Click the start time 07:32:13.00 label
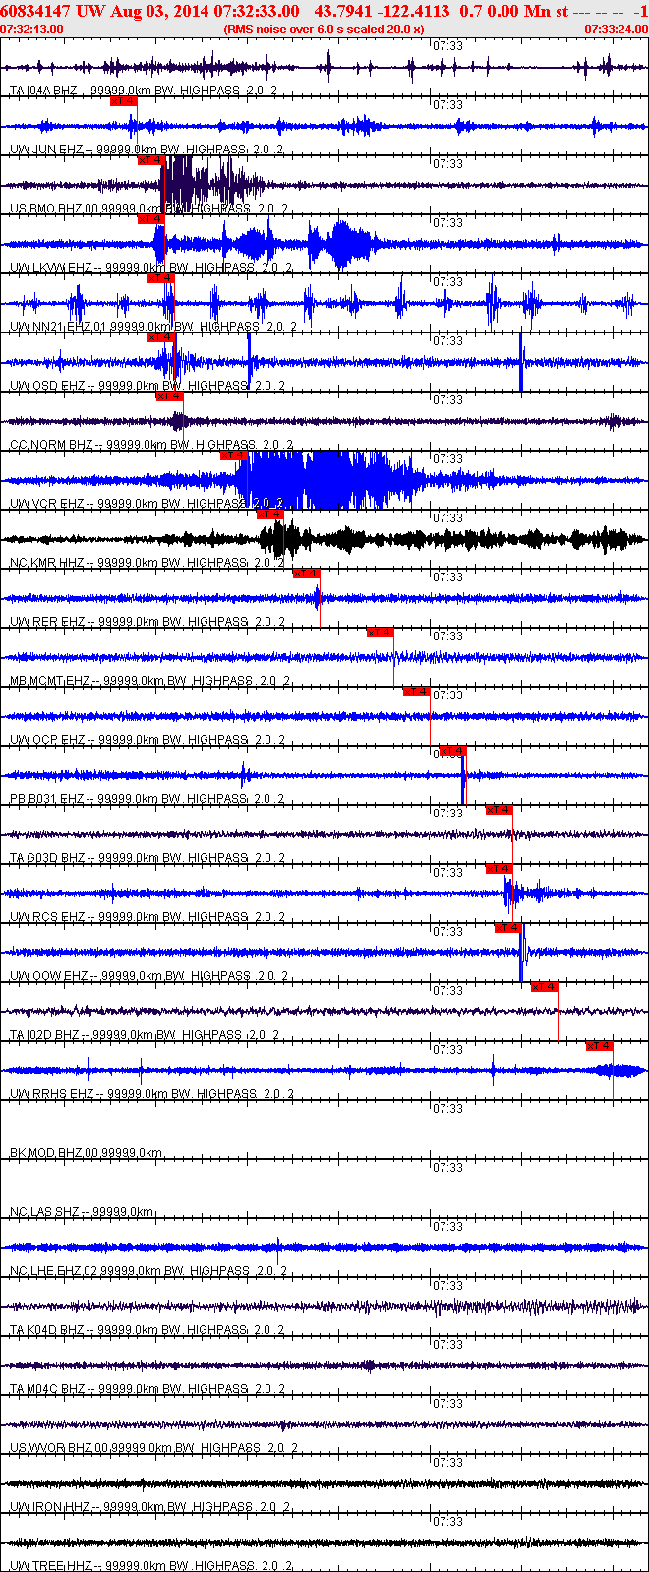 [x=31, y=30]
